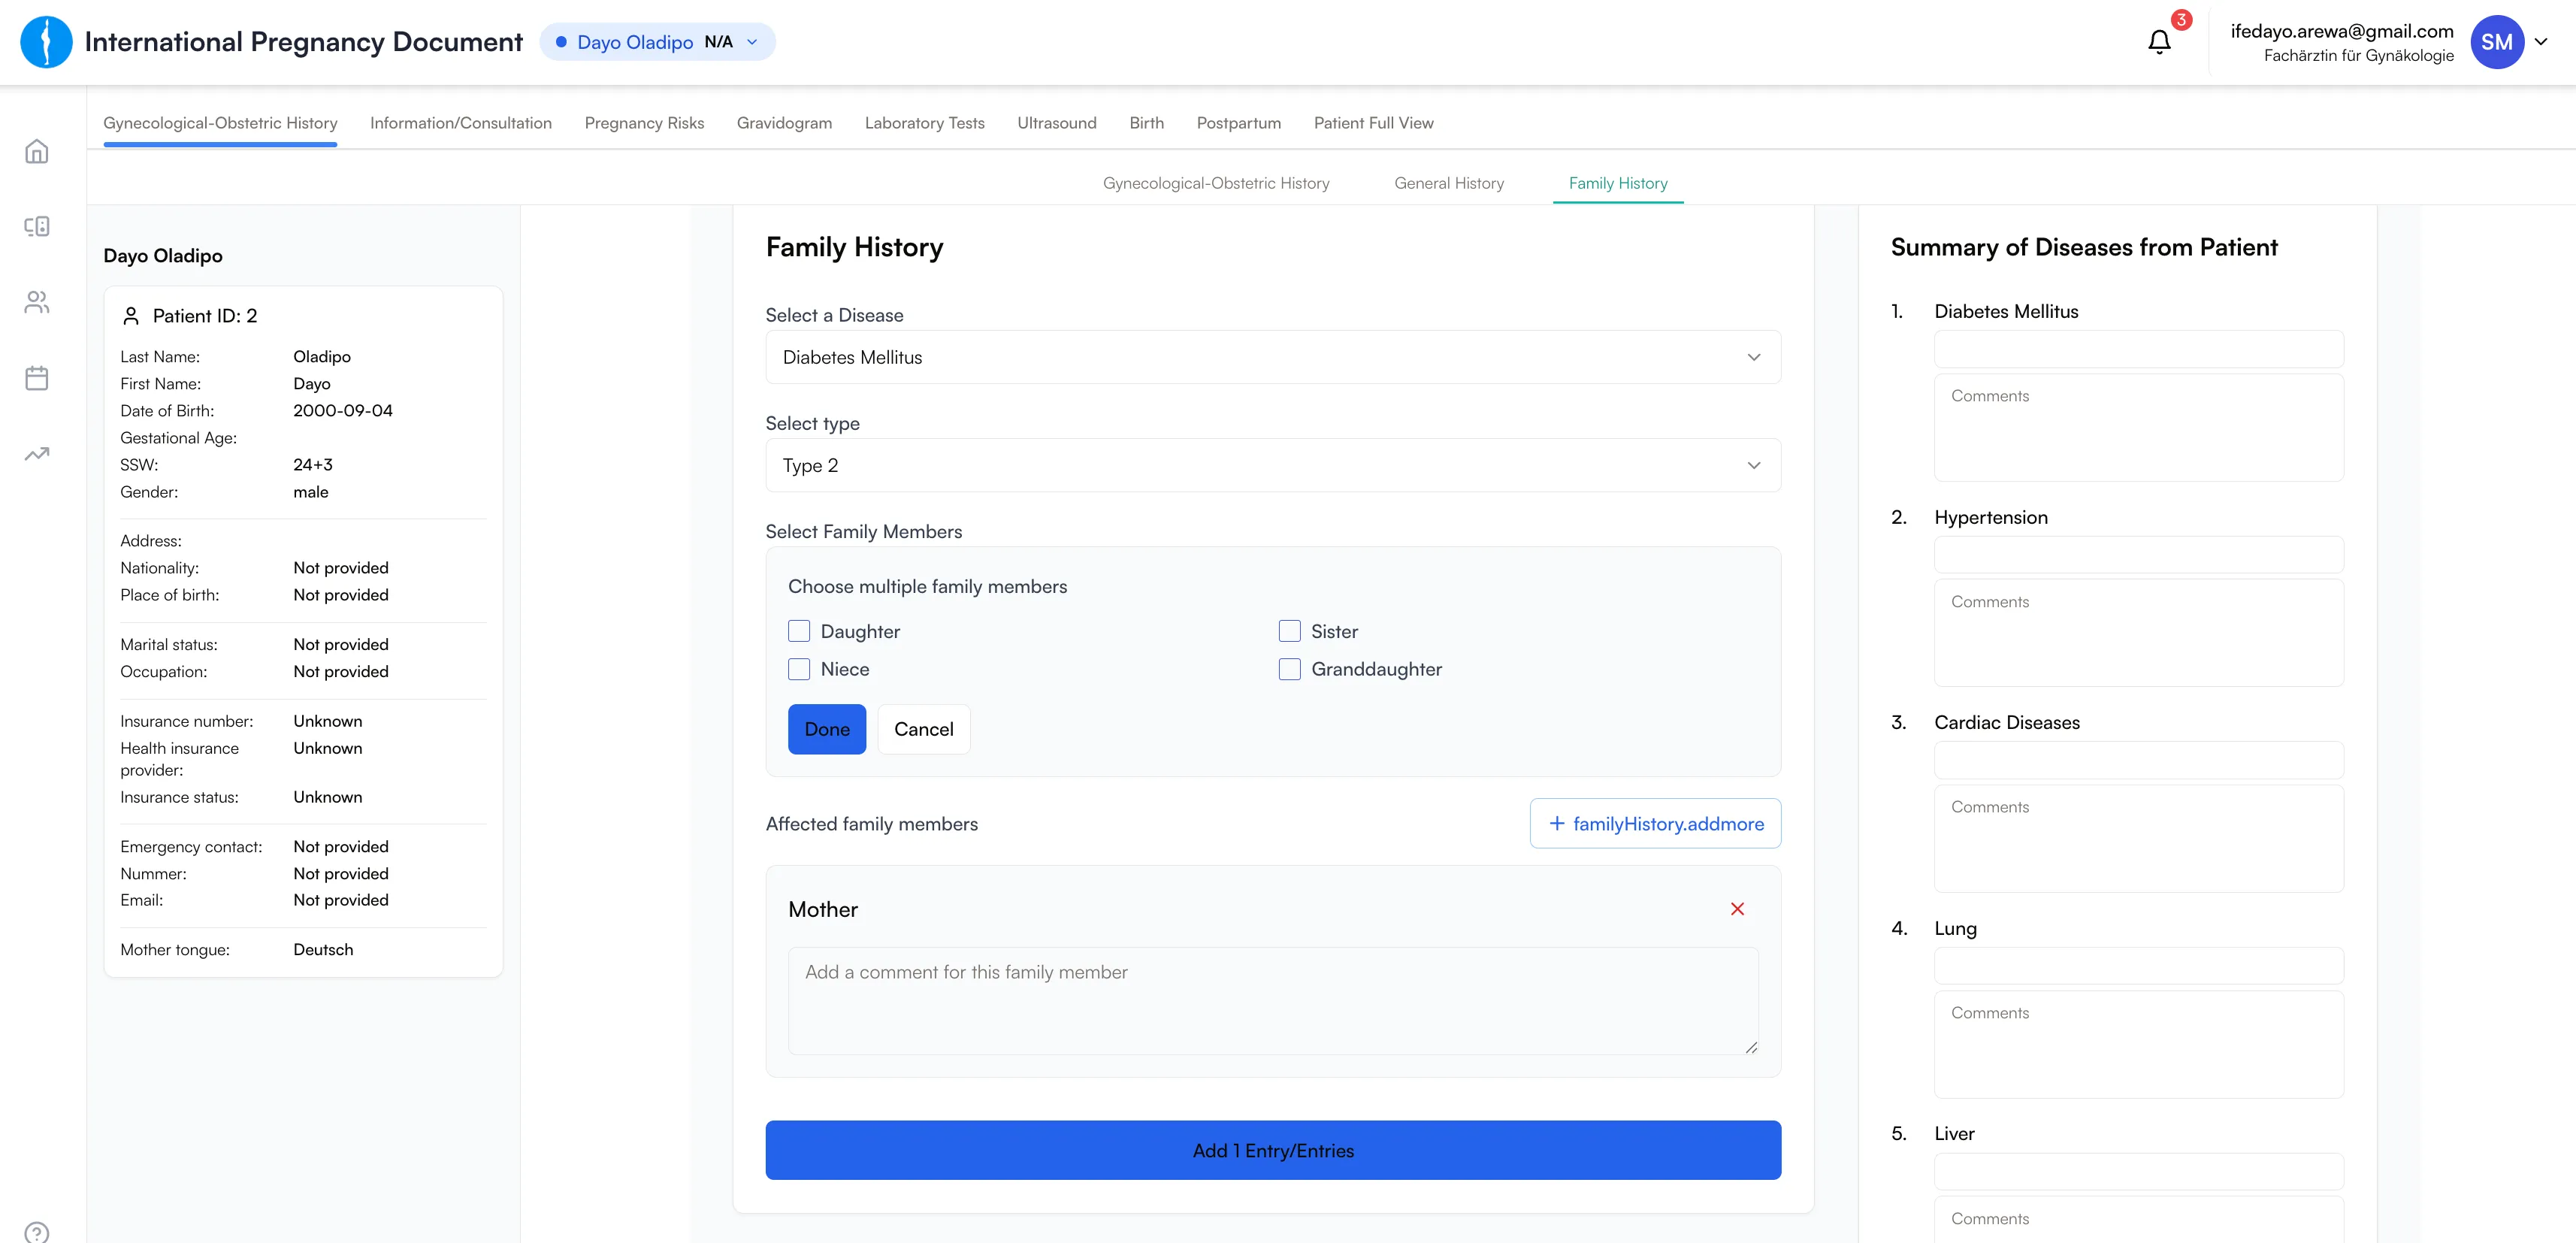Click the patients group sidebar icon
The width and height of the screenshot is (2576, 1243).
pyautogui.click(x=37, y=302)
